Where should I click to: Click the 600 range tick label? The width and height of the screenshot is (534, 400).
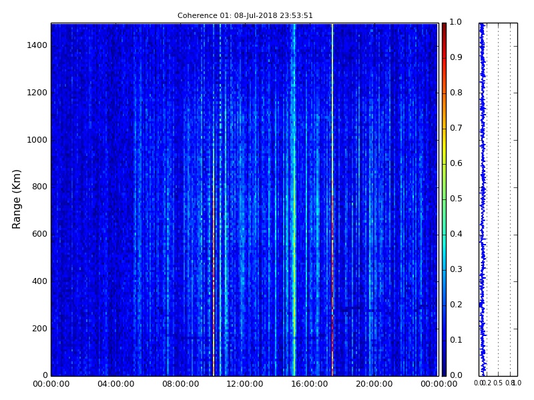pos(39,234)
